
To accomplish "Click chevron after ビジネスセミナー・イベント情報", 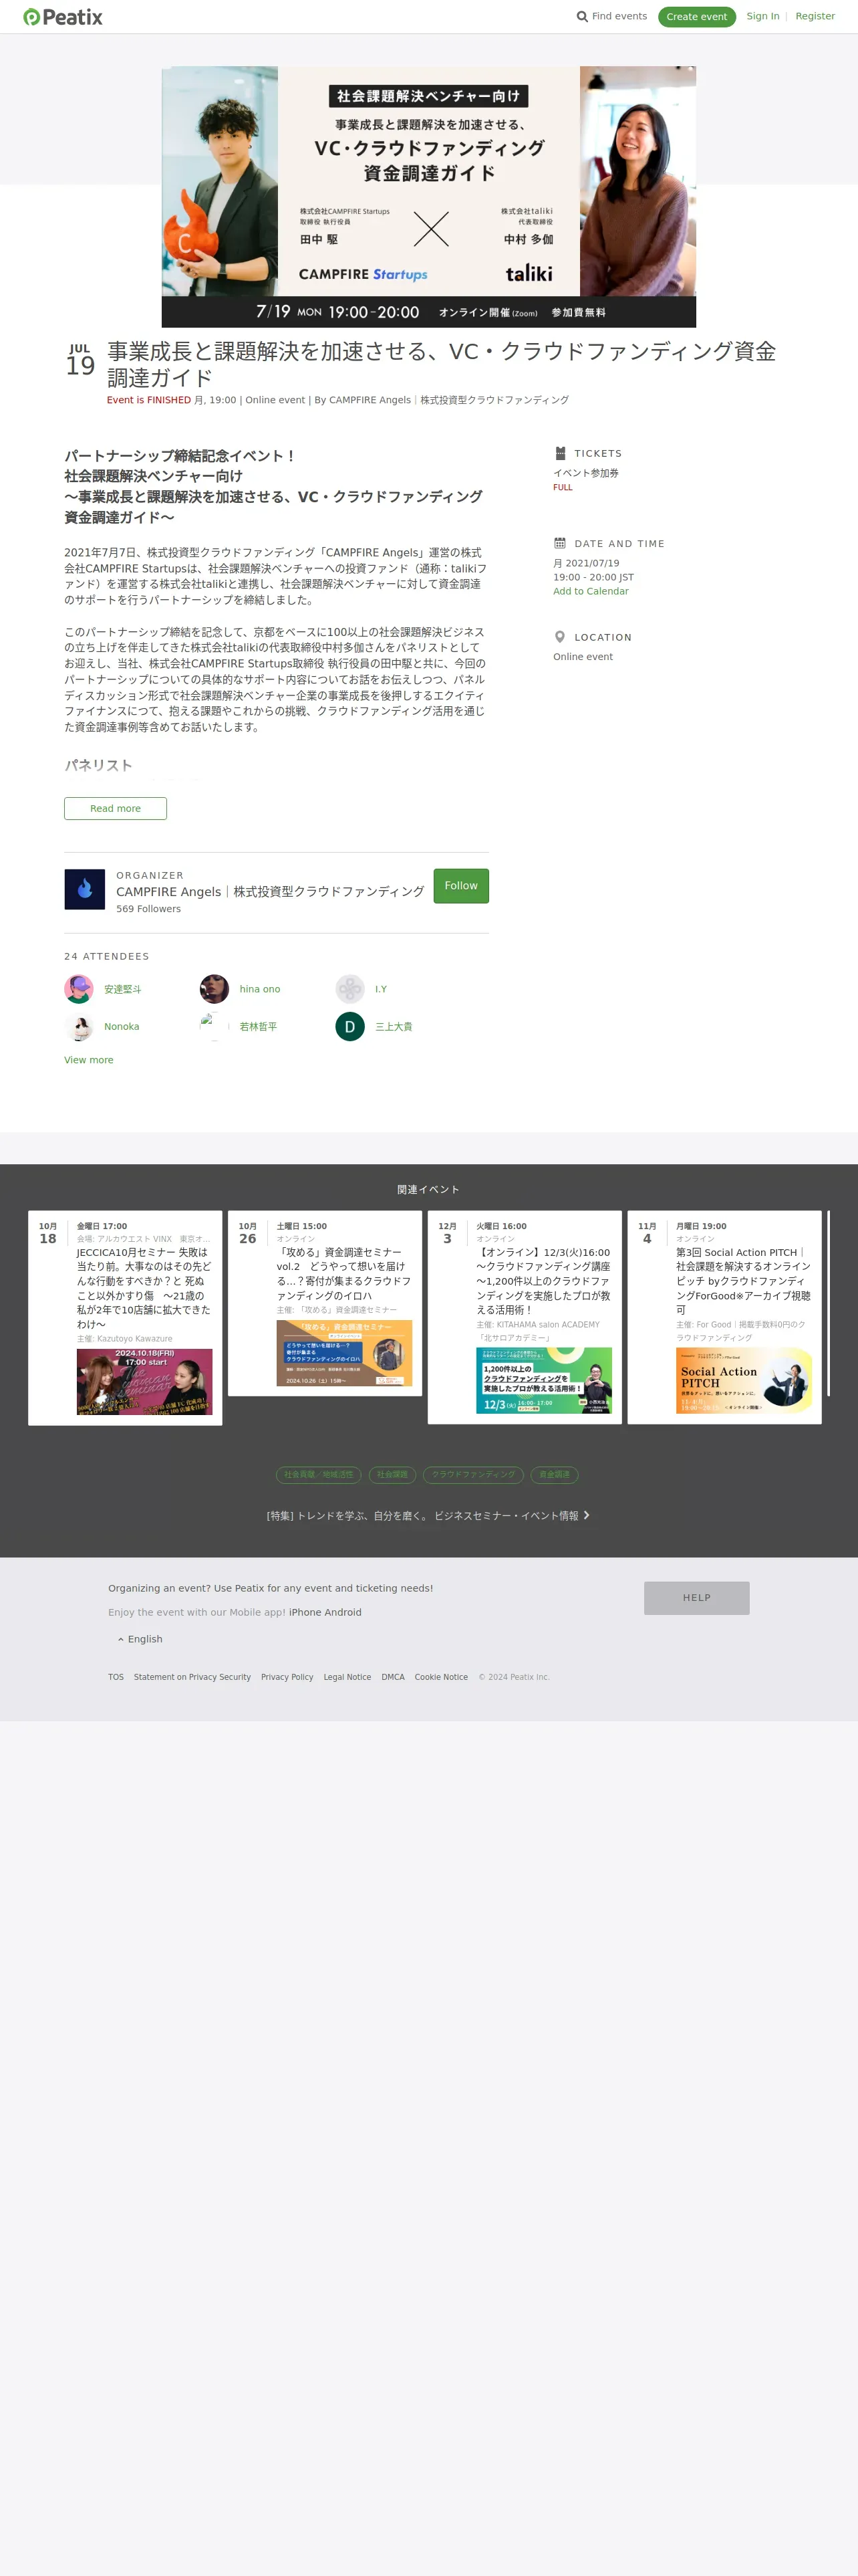I will [586, 1515].
